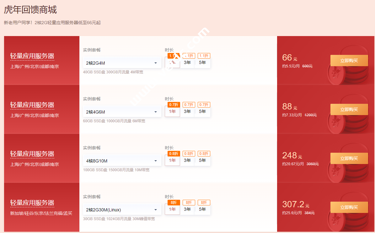Select 5年 duration for the 2核4G6M server
Image resolution: width=375 pixels, height=233 pixels.
[202, 111]
